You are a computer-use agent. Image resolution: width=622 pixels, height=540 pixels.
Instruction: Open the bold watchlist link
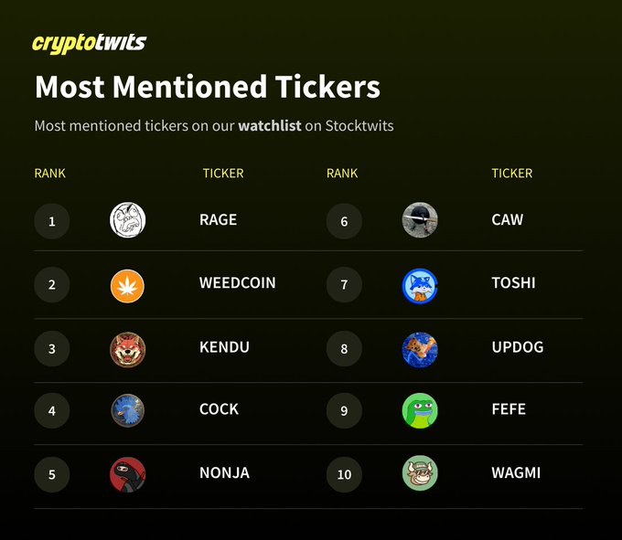(269, 125)
